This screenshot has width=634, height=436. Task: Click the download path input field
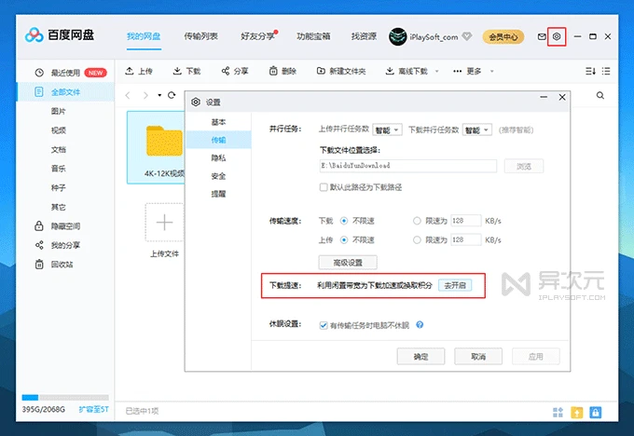408,166
